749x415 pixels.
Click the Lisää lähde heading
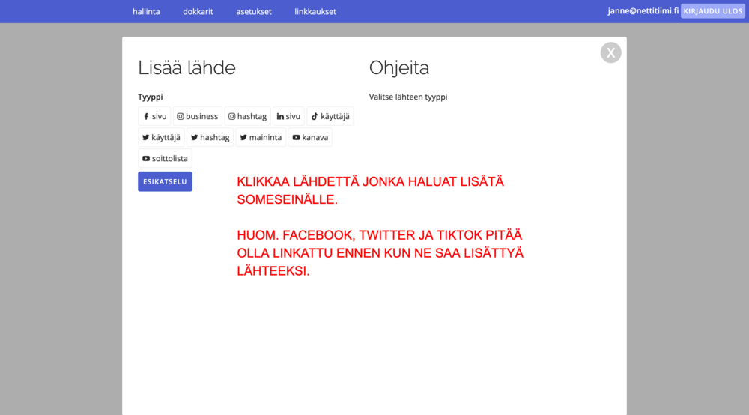click(x=187, y=68)
